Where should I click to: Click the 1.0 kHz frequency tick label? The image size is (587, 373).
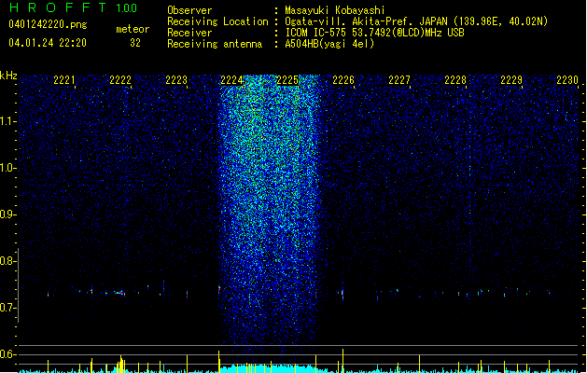click(8, 168)
